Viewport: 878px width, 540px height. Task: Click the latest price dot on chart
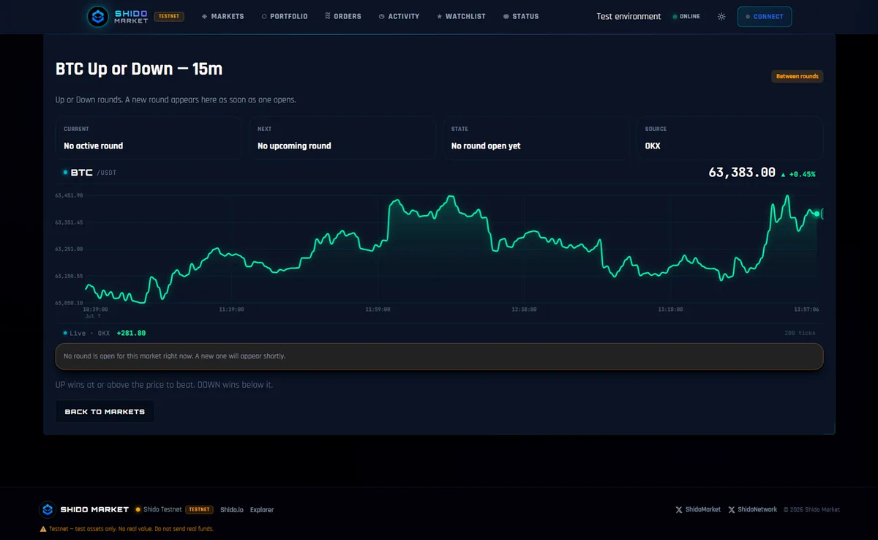[817, 214]
